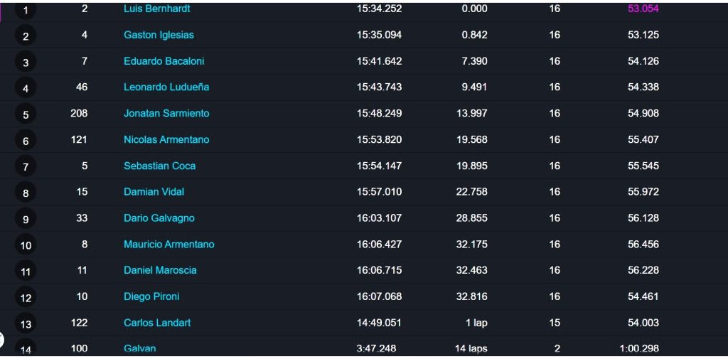This screenshot has height=359, width=728.
Task: Open Jonatan Sarmiento profile link
Action: point(166,113)
